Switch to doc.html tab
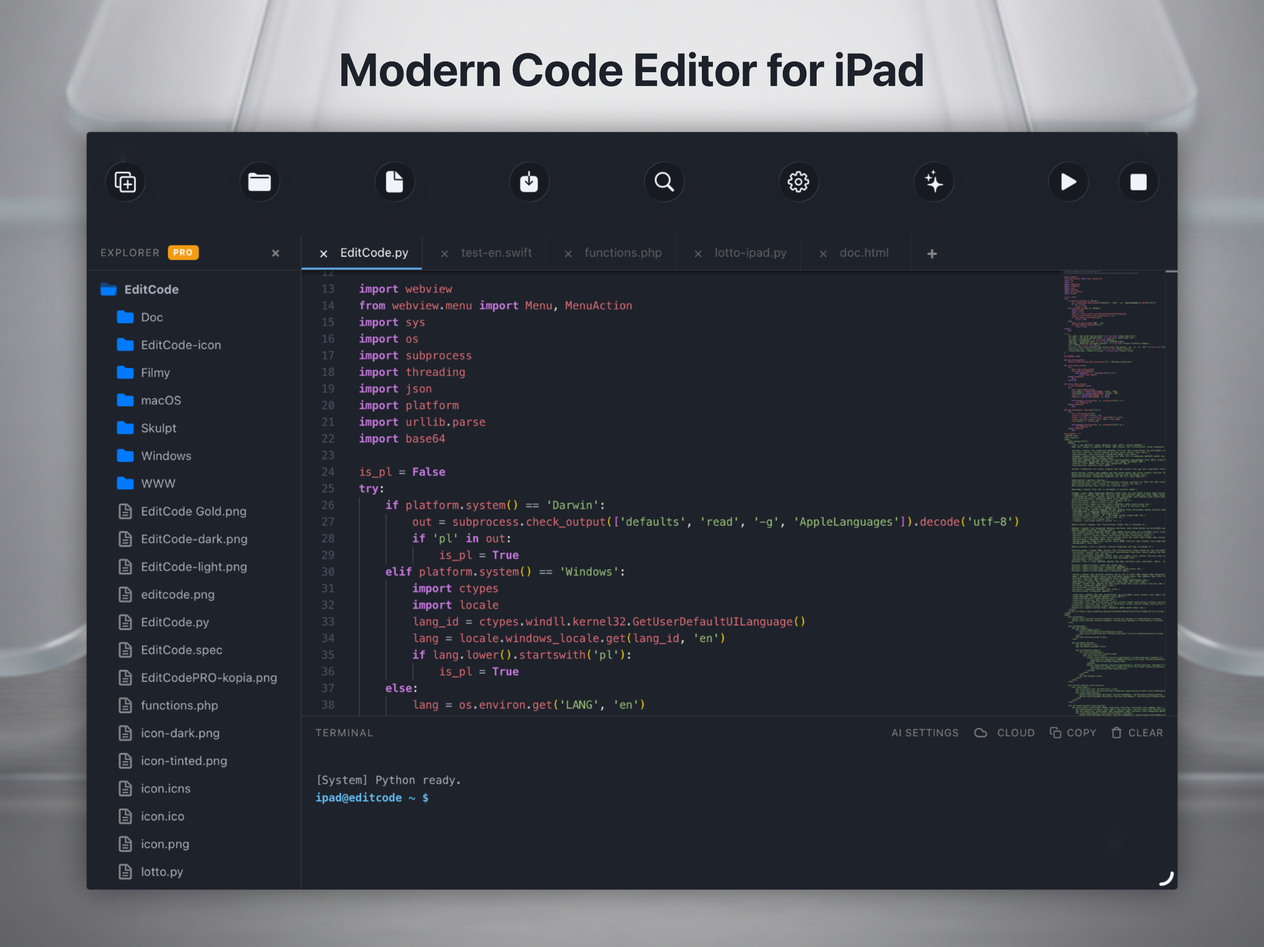The image size is (1264, 947). [x=863, y=252]
